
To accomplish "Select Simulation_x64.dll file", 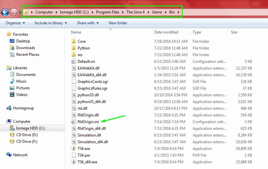I will pyautogui.click(x=93, y=142).
